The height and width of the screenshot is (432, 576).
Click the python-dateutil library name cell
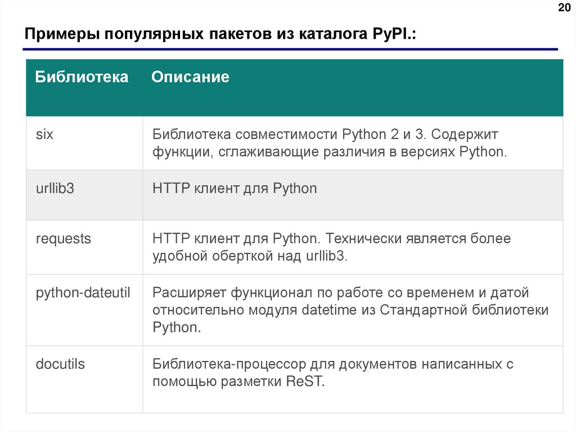(x=83, y=293)
